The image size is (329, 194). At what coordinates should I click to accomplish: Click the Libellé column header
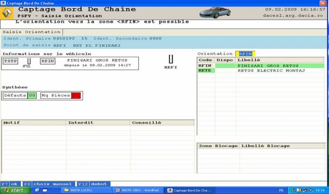(x=280, y=60)
